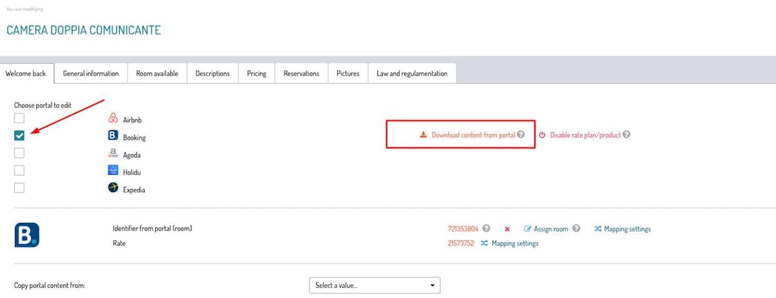Click the Holidu logo icon
Screen dimensions: 776x298
113,170
